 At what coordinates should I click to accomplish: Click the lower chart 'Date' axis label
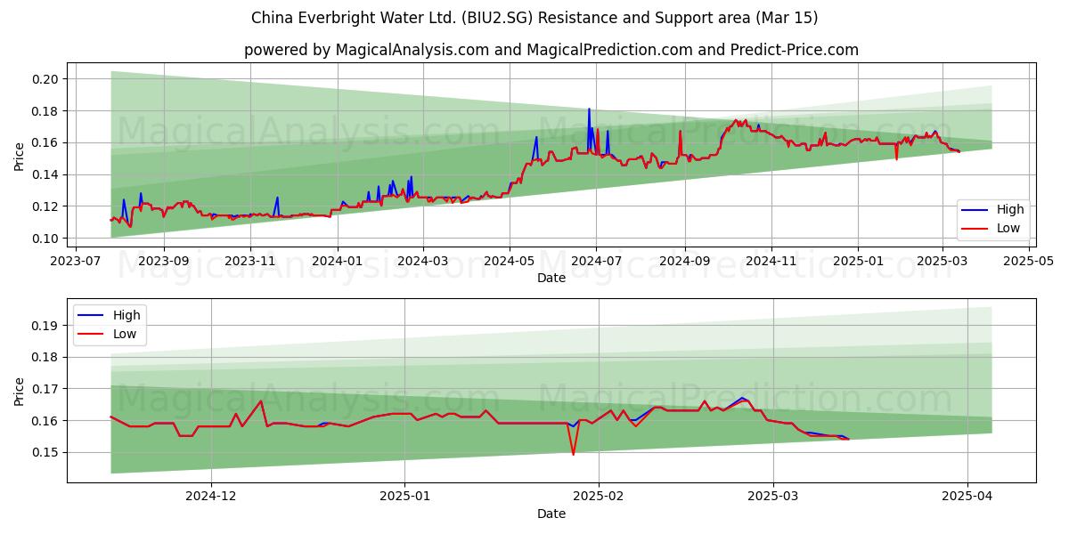tap(551, 514)
